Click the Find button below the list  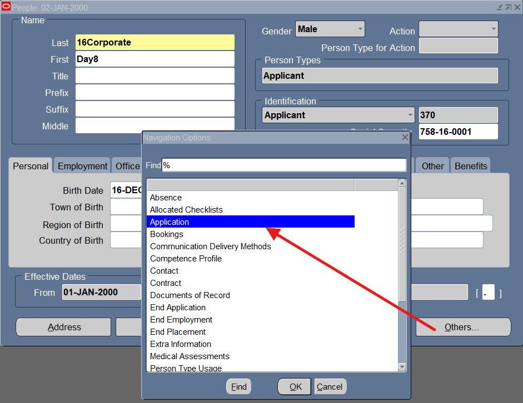point(239,387)
